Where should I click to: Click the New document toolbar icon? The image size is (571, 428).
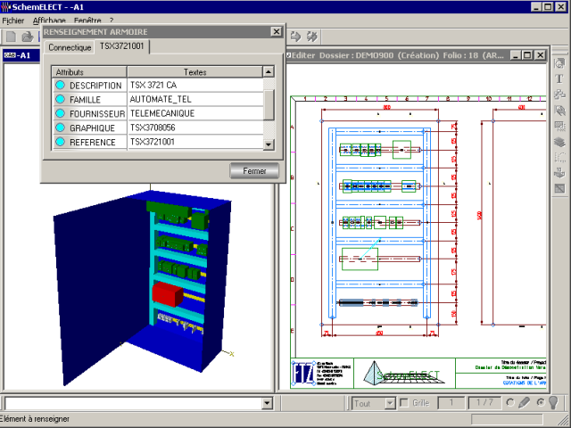12,37
